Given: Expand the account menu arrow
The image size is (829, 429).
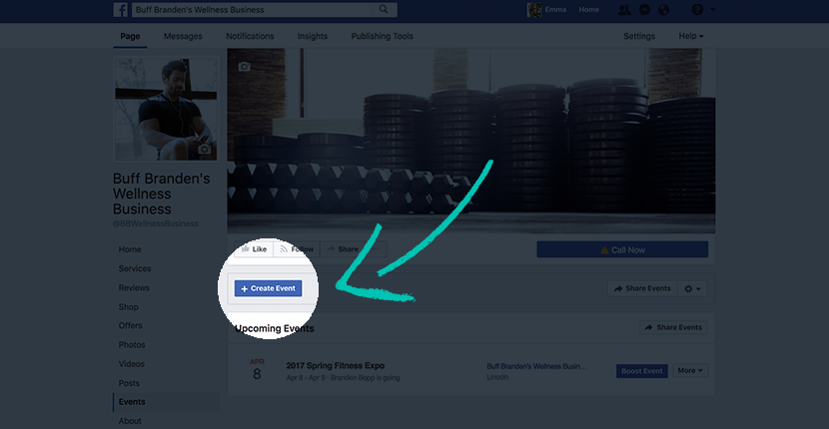Looking at the screenshot, I should (713, 10).
